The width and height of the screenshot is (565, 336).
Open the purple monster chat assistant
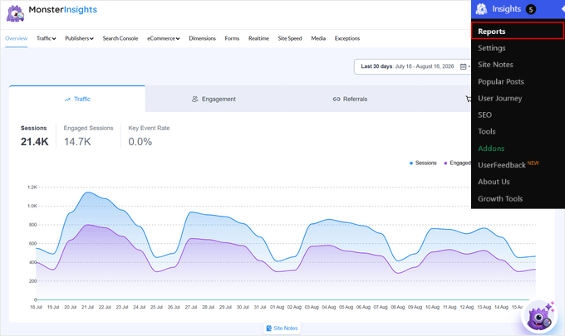pyautogui.click(x=540, y=316)
